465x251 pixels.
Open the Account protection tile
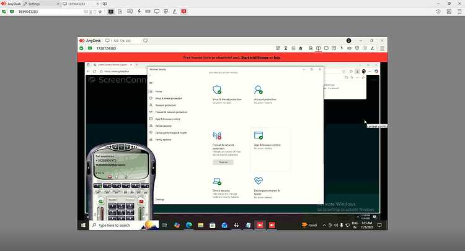point(265,95)
